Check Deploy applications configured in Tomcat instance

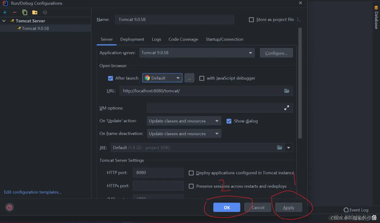pos(191,173)
